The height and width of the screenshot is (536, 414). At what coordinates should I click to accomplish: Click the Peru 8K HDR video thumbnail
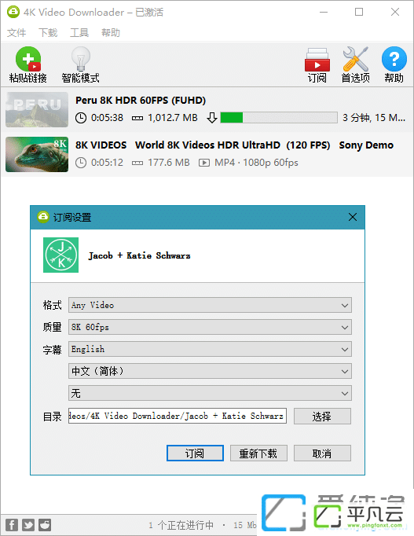pyautogui.click(x=37, y=109)
